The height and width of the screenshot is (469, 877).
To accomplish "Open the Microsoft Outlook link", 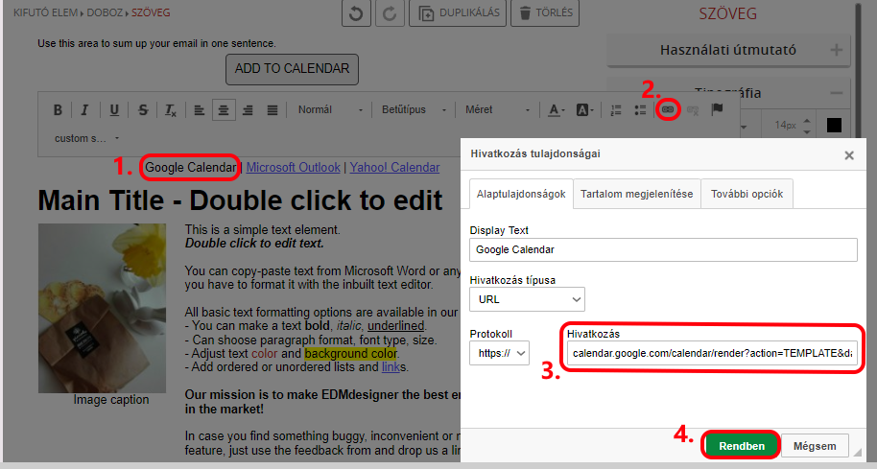I will pyautogui.click(x=293, y=167).
